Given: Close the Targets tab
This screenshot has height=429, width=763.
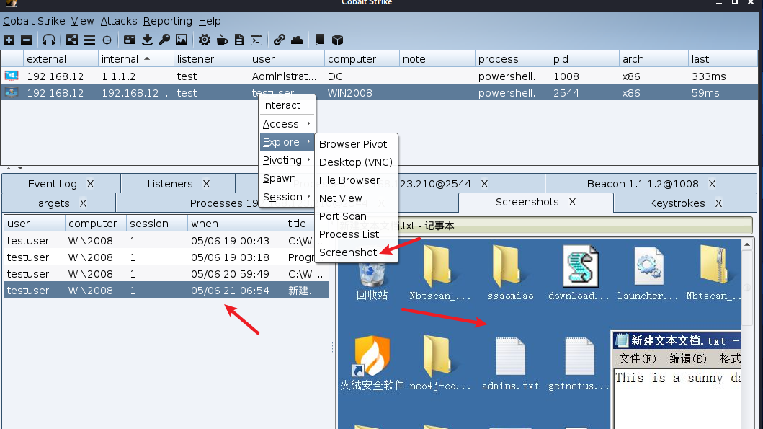Looking at the screenshot, I should point(83,203).
